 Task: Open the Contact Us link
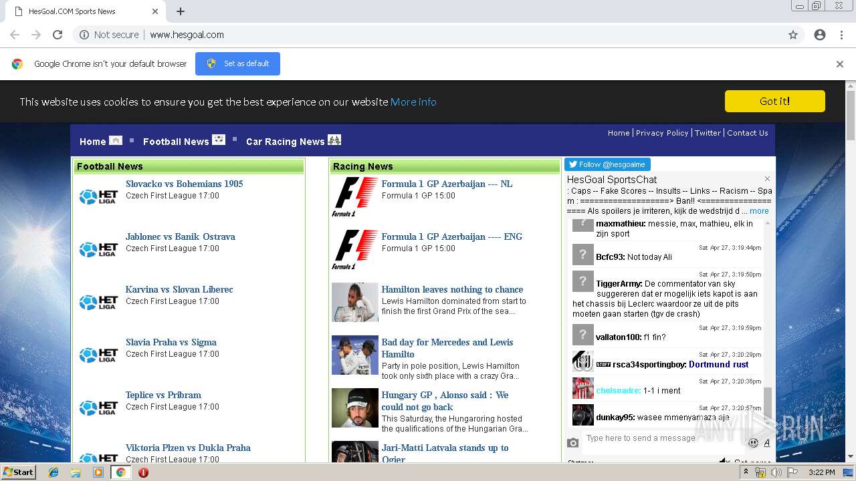point(748,133)
